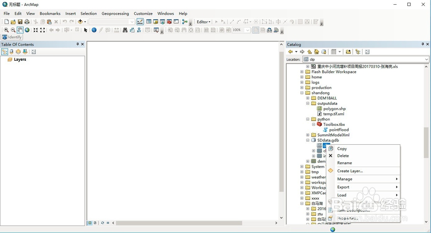Switch TOC to List By Drawing Order
This screenshot has width=431, height=233.
pyautogui.click(x=5, y=52)
